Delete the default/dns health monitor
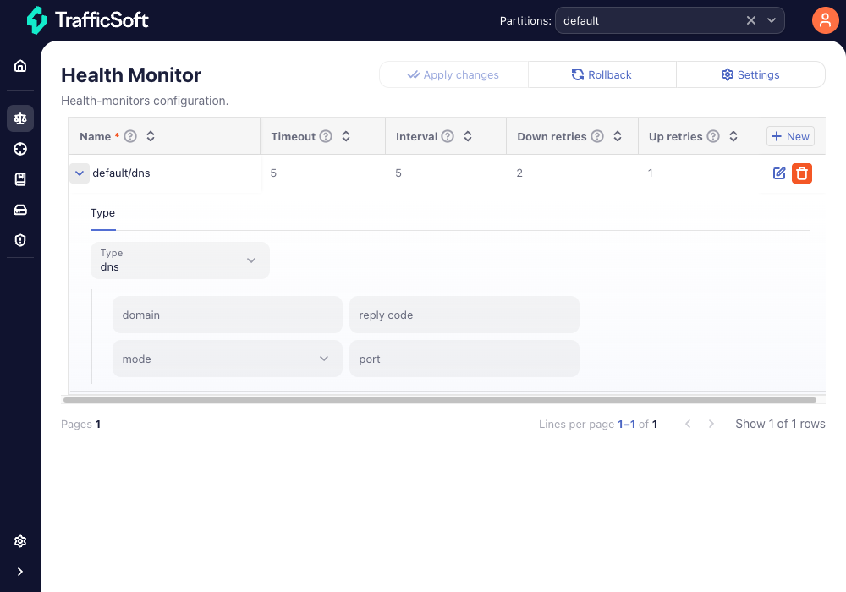This screenshot has width=846, height=592. tap(802, 173)
